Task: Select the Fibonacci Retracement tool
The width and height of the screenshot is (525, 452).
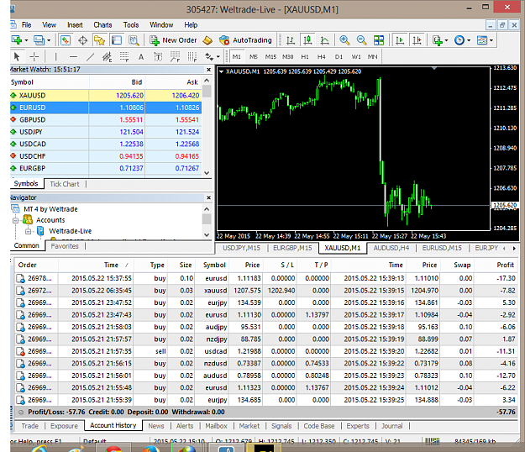Action: point(123,57)
